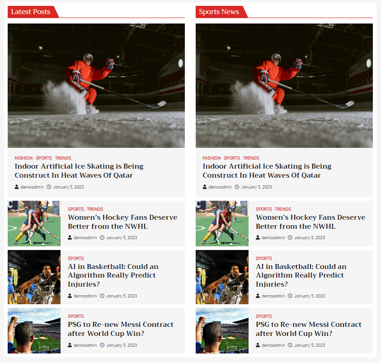Screen dimensions: 381x363
Task: Select FASHION category in Latest Posts featured article
Action: [x=24, y=158]
